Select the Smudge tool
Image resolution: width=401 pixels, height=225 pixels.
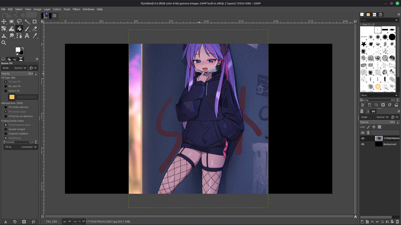tap(11, 36)
